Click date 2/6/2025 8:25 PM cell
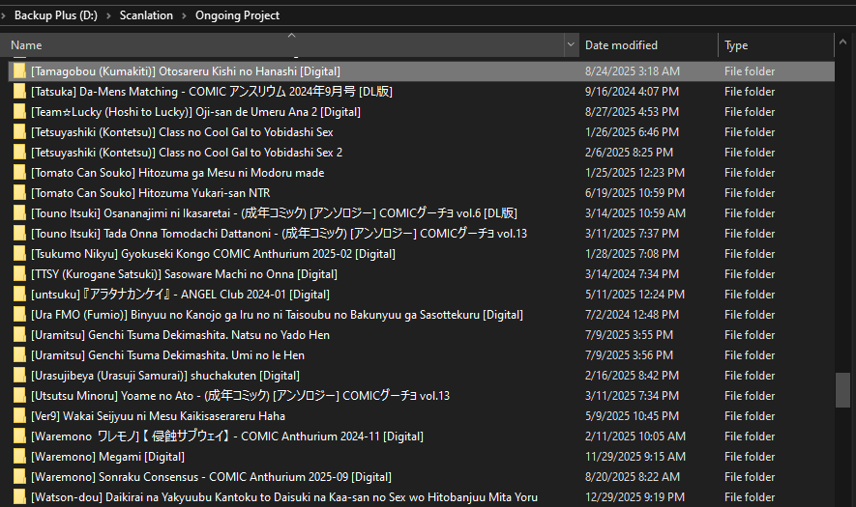The height and width of the screenshot is (507, 856). [x=629, y=153]
